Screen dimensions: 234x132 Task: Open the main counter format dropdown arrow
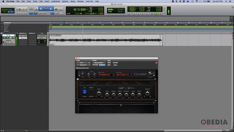coord(87,10)
